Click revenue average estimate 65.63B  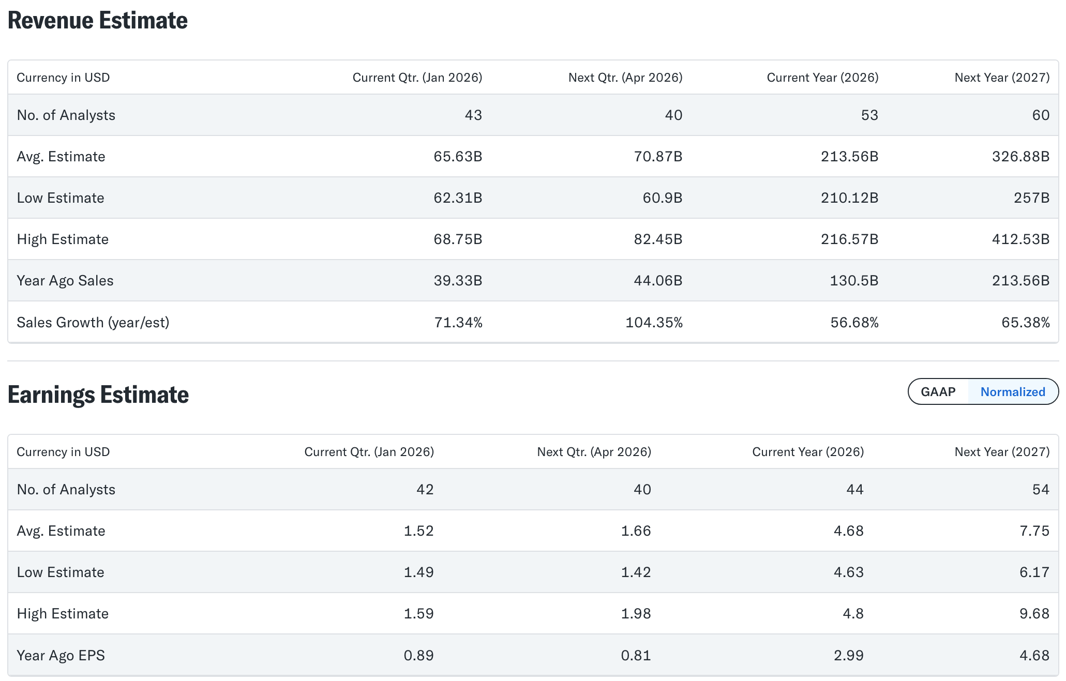point(458,156)
